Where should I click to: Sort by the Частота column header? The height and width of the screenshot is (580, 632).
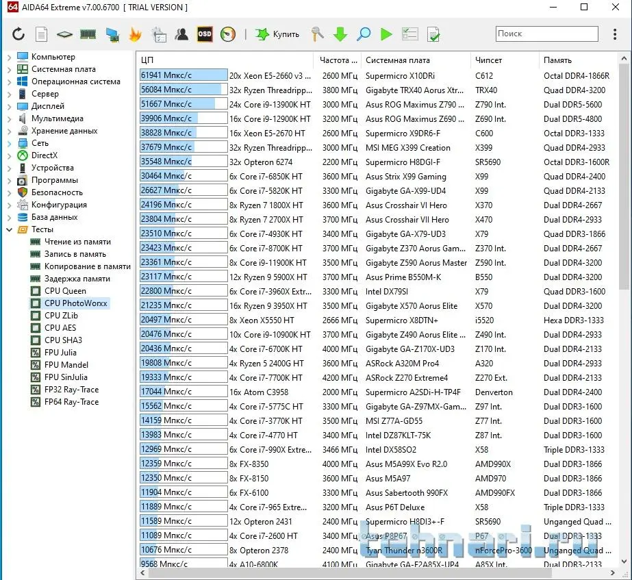pyautogui.click(x=338, y=60)
